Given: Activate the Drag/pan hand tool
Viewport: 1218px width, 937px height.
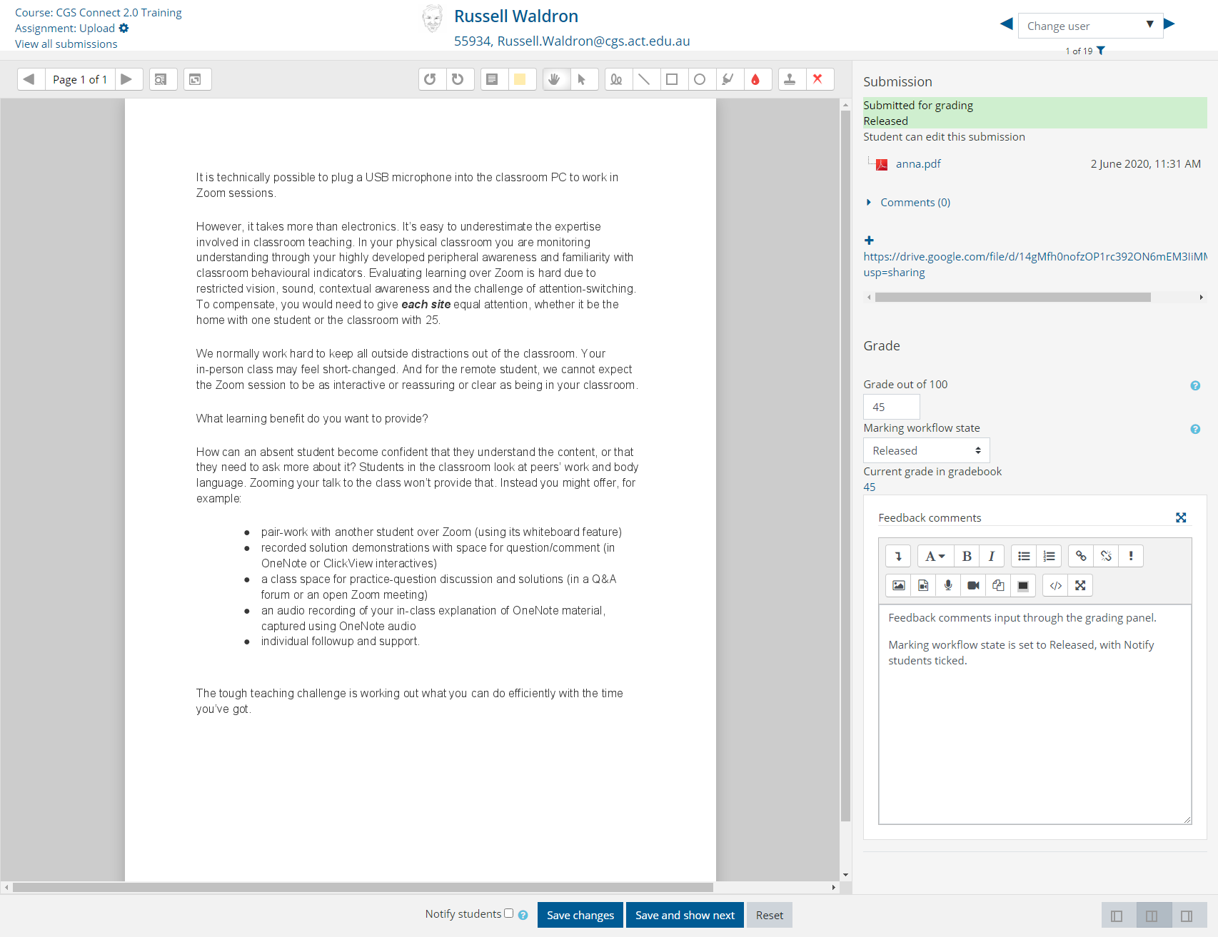Looking at the screenshot, I should pyautogui.click(x=554, y=79).
